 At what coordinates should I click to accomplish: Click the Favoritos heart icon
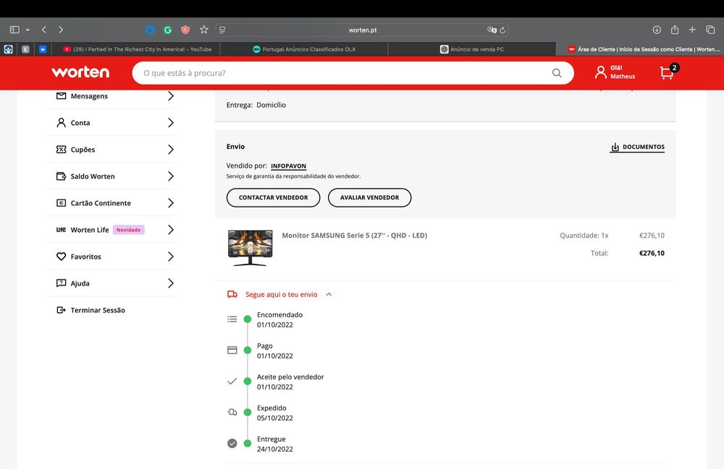(x=61, y=256)
